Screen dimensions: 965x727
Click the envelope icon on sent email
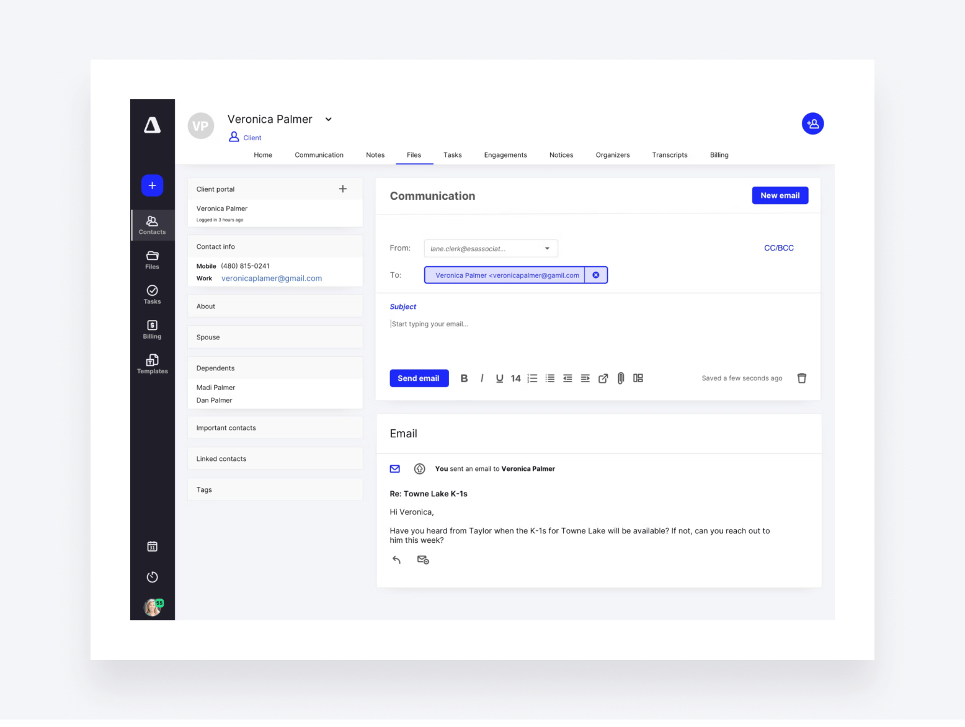394,469
